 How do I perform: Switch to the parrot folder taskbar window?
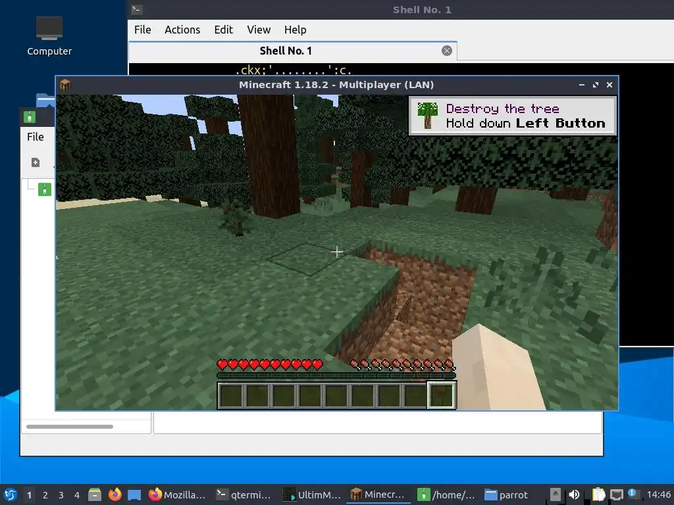[507, 494]
